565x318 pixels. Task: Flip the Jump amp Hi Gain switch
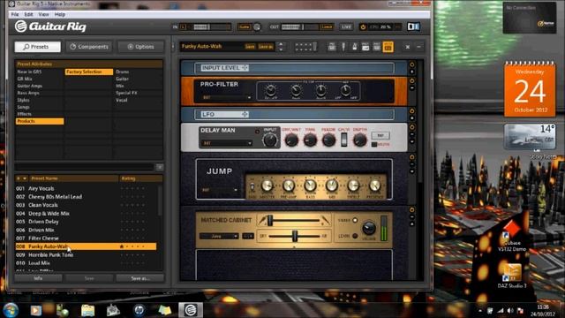click(x=252, y=186)
